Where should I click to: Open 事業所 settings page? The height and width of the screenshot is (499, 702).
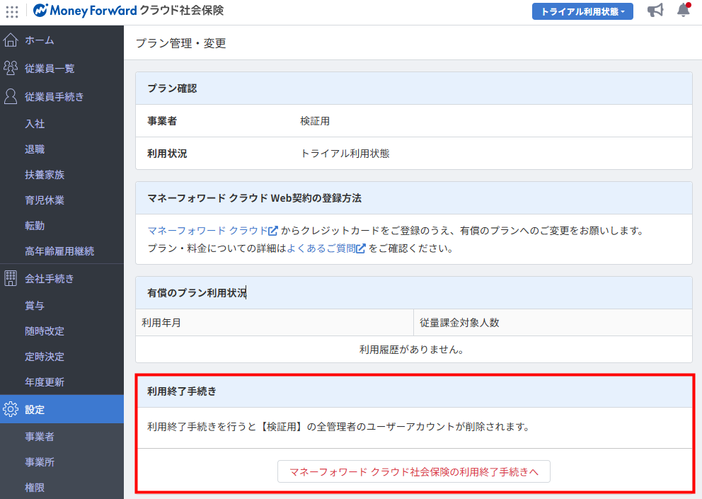(x=40, y=462)
